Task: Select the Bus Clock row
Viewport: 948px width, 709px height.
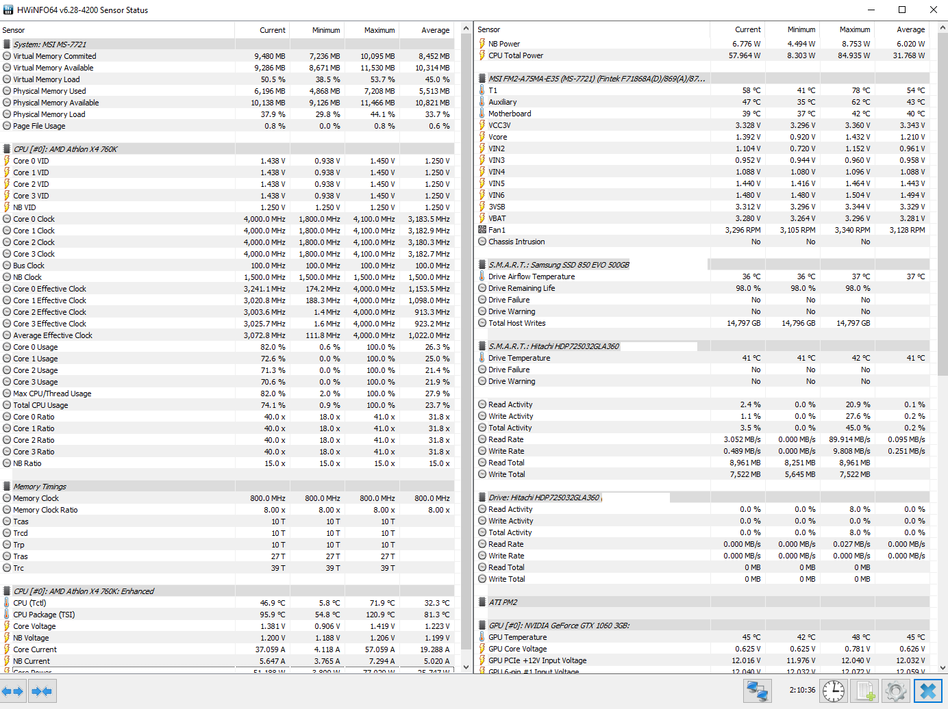Action: pyautogui.click(x=227, y=266)
